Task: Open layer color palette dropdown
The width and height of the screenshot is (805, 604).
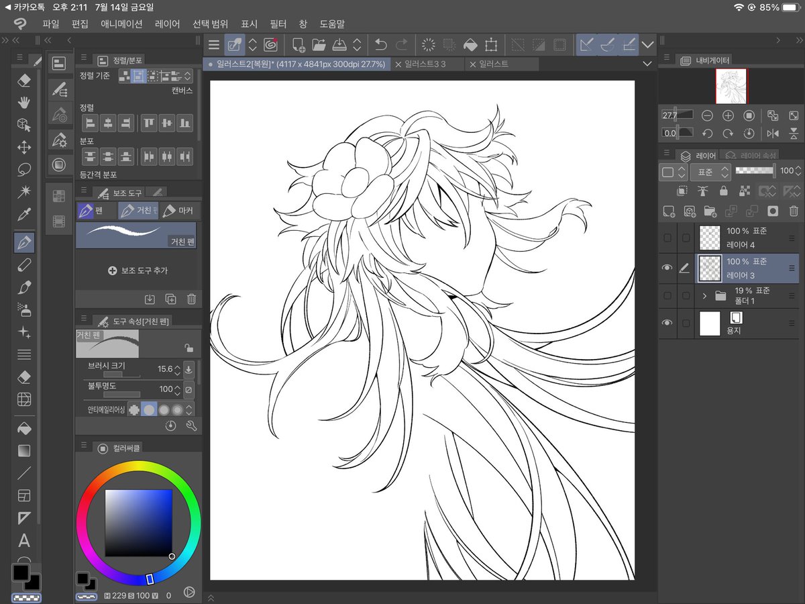Action: (674, 172)
